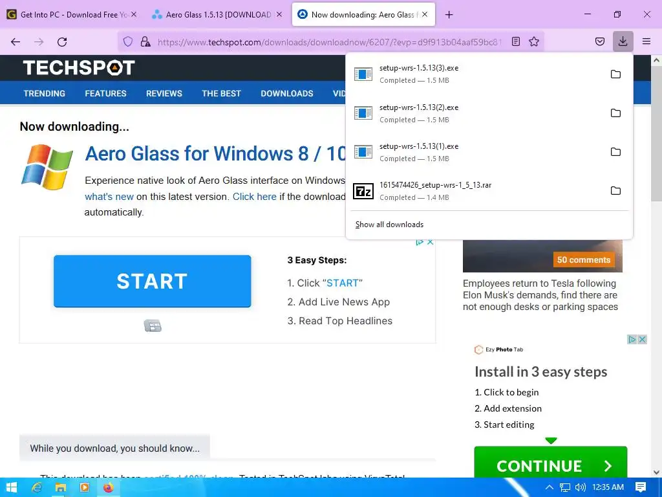The height and width of the screenshot is (497, 662).
Task: Open a new tab with plus button
Action: pos(449,15)
